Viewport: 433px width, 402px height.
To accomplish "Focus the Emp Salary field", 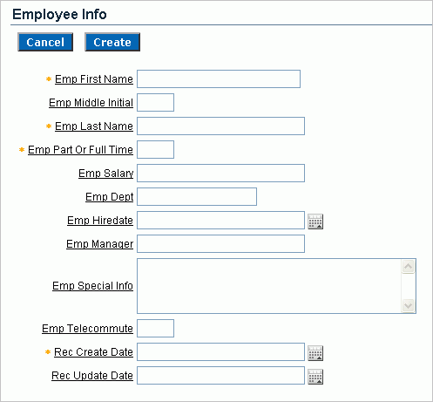I will (220, 173).
